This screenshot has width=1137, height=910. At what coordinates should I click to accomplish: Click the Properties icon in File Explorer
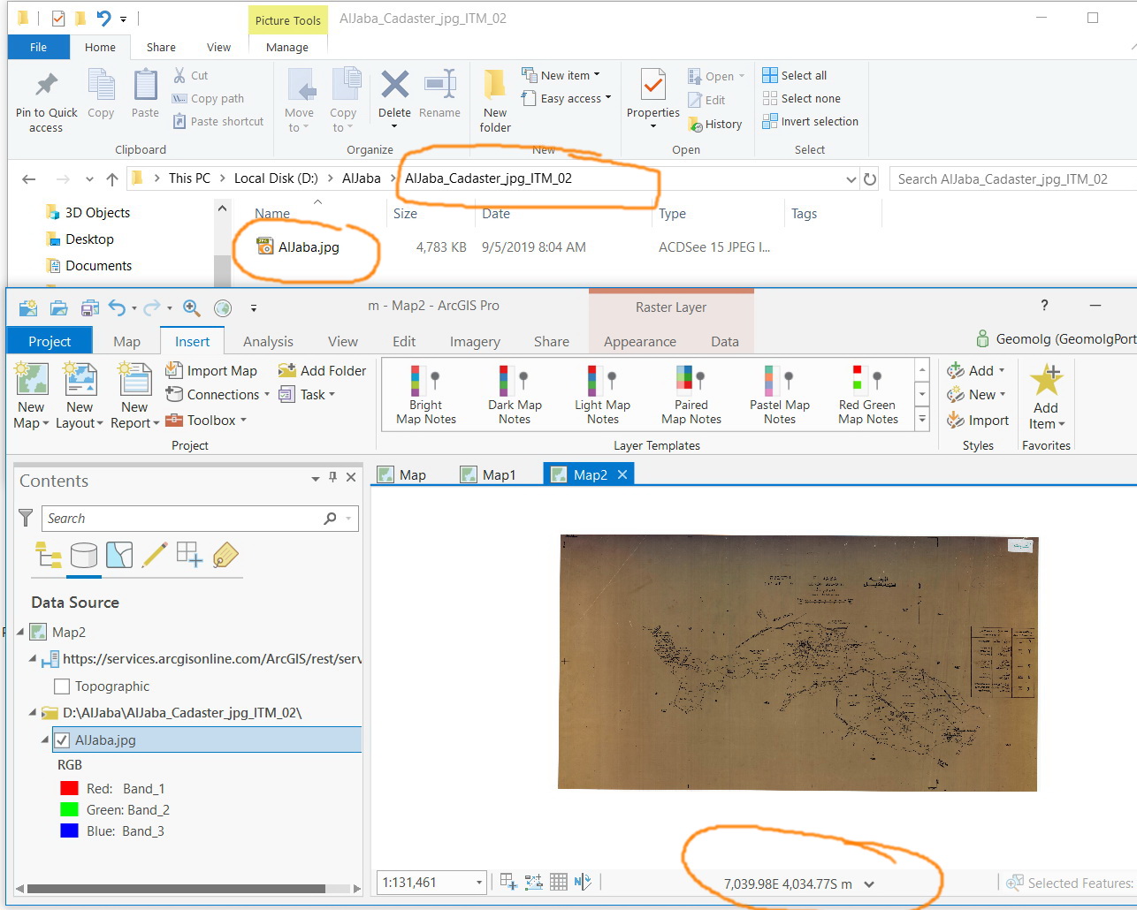pyautogui.click(x=652, y=85)
